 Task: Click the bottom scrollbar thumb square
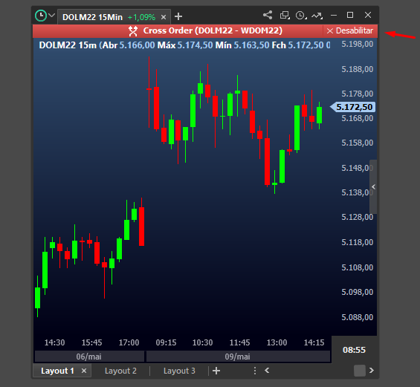click(x=360, y=371)
